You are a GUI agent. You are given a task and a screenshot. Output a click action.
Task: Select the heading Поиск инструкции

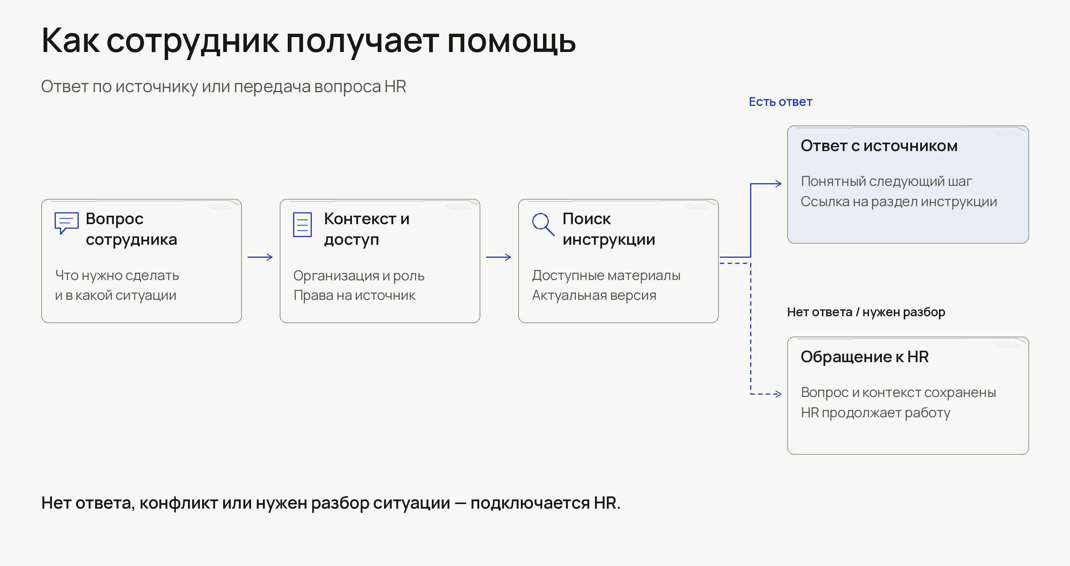point(608,229)
